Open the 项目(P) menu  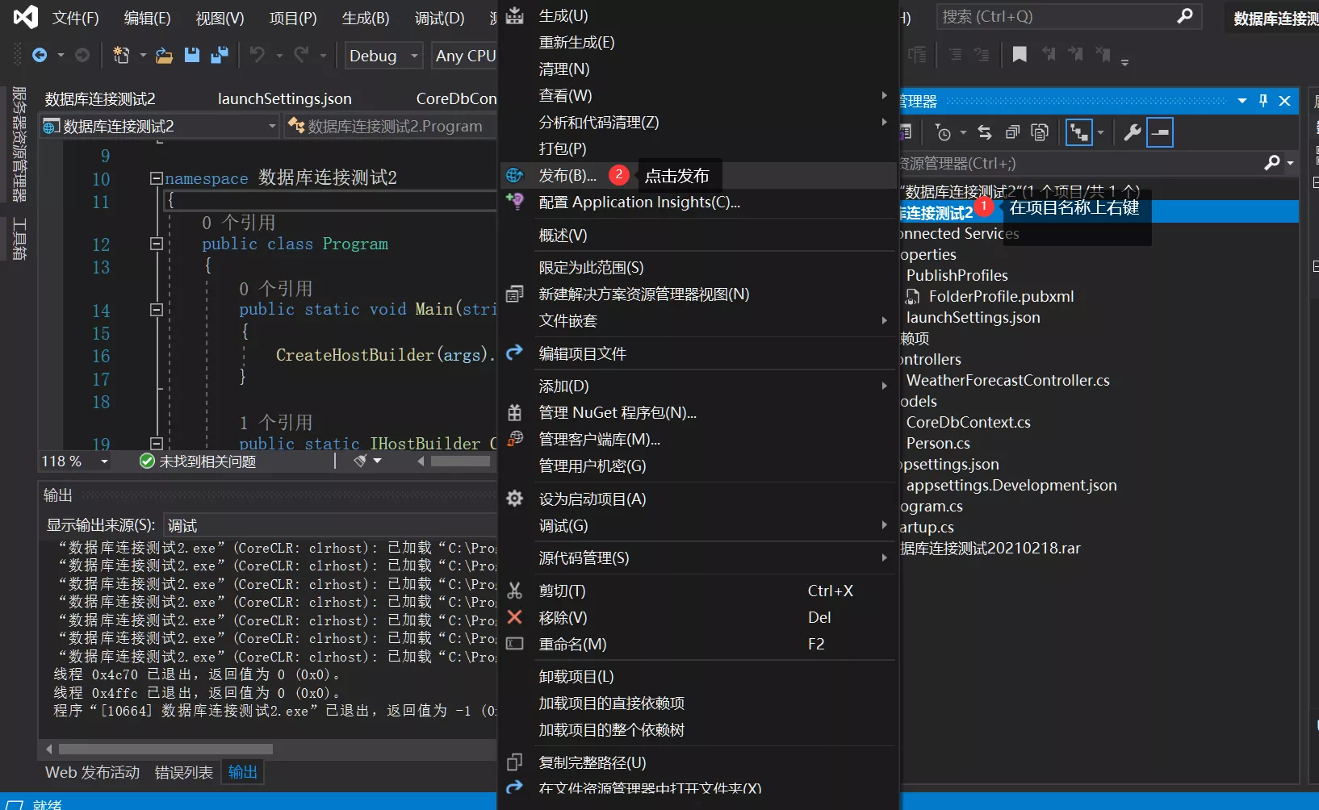[x=293, y=18]
